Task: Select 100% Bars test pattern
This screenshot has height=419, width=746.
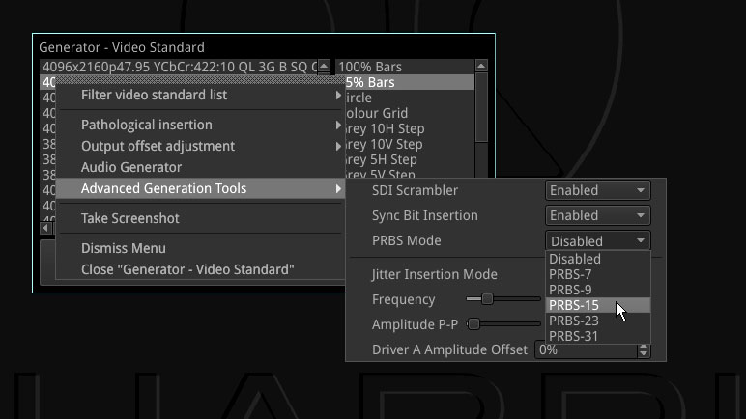Action: (405, 67)
